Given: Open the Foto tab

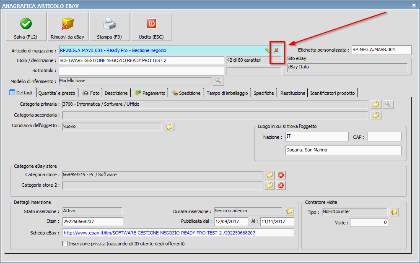Looking at the screenshot, I should coord(91,93).
